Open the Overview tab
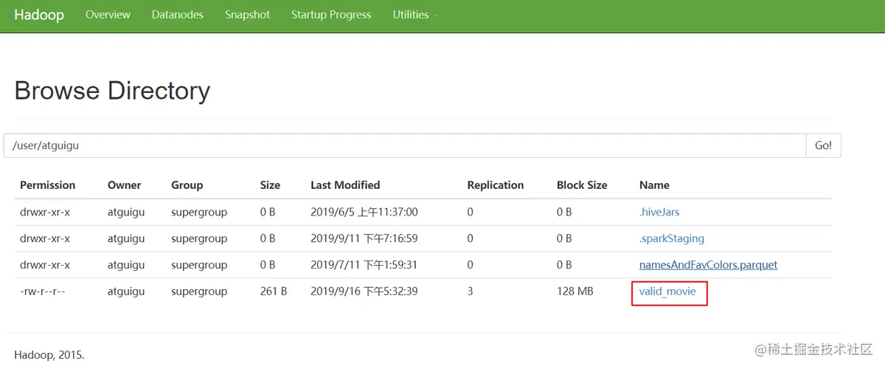885x369 pixels. pos(108,15)
